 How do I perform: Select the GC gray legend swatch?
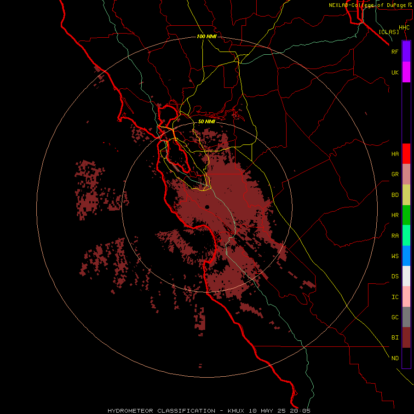pyautogui.click(x=406, y=317)
